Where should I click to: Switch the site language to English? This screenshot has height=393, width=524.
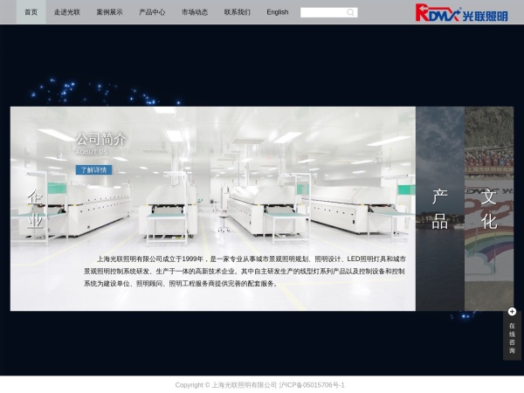(x=278, y=12)
